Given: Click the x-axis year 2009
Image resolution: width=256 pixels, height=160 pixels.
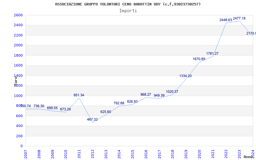Looking at the screenshot, I should coord(52,154).
